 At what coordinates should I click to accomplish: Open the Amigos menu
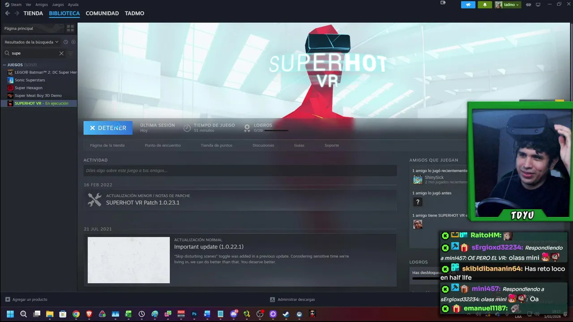coord(42,4)
